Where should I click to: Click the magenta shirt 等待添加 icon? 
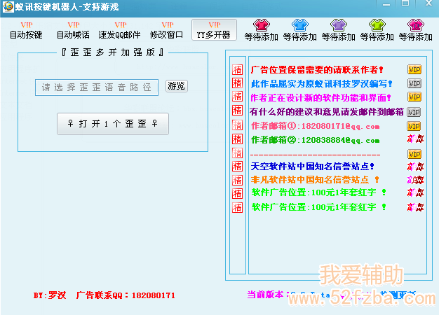pyautogui.click(x=416, y=25)
